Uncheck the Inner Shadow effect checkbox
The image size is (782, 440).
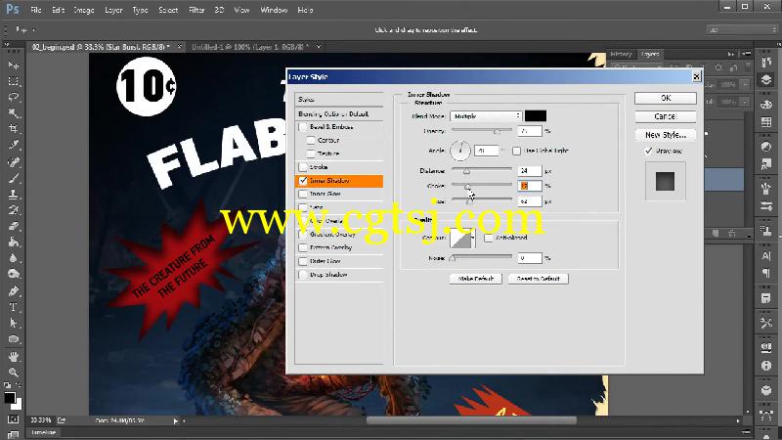[303, 181]
